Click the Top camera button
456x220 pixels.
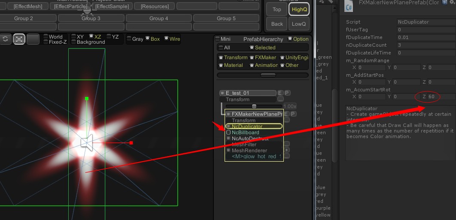[x=277, y=9]
